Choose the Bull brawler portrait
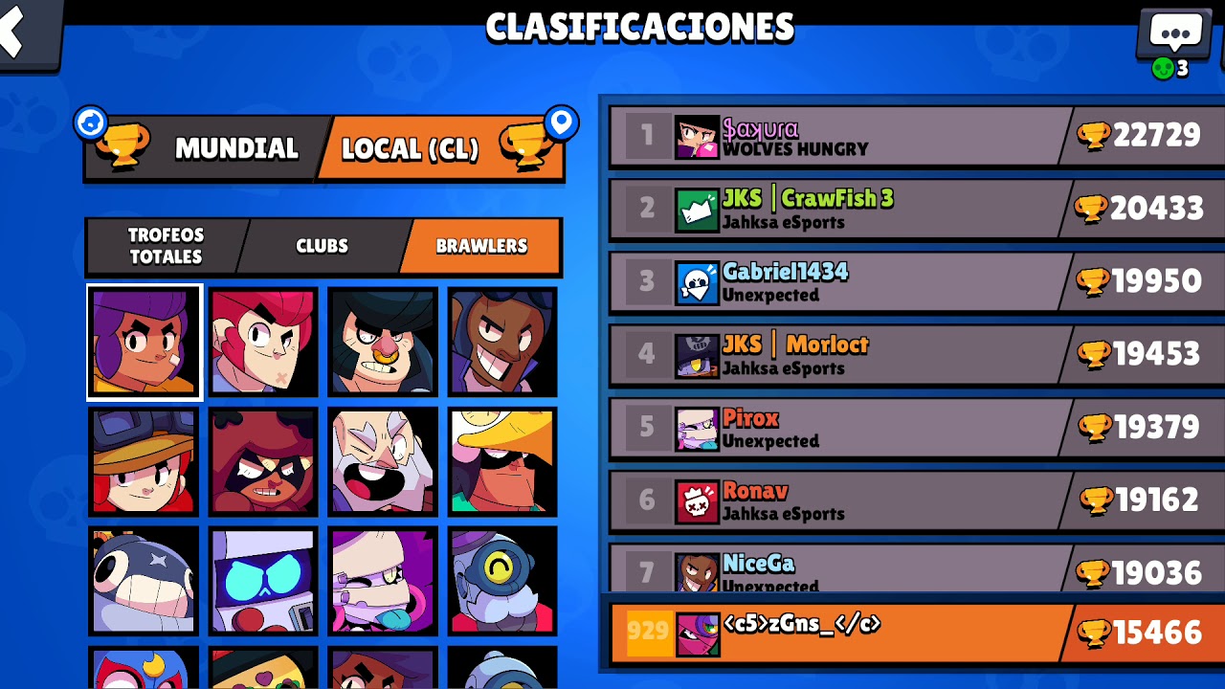1225x689 pixels. 383,342
